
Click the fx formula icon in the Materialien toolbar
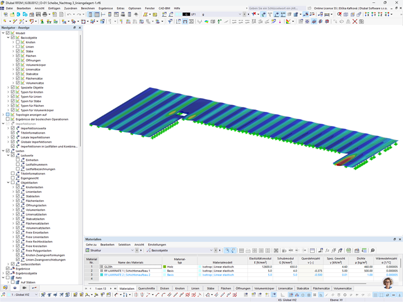point(327,251)
